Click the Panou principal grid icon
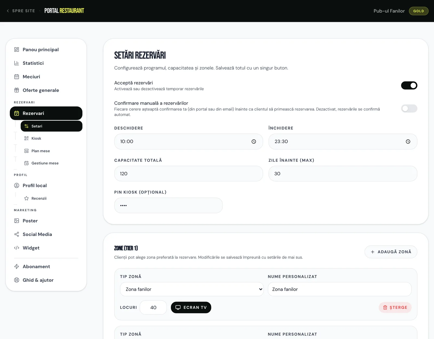 click(x=17, y=50)
